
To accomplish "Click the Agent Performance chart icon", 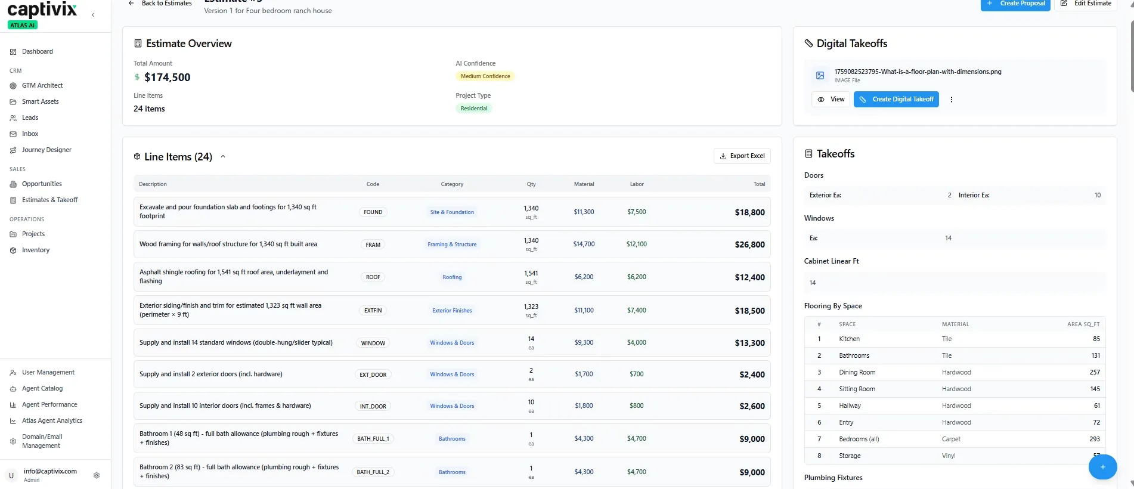I will (x=13, y=405).
